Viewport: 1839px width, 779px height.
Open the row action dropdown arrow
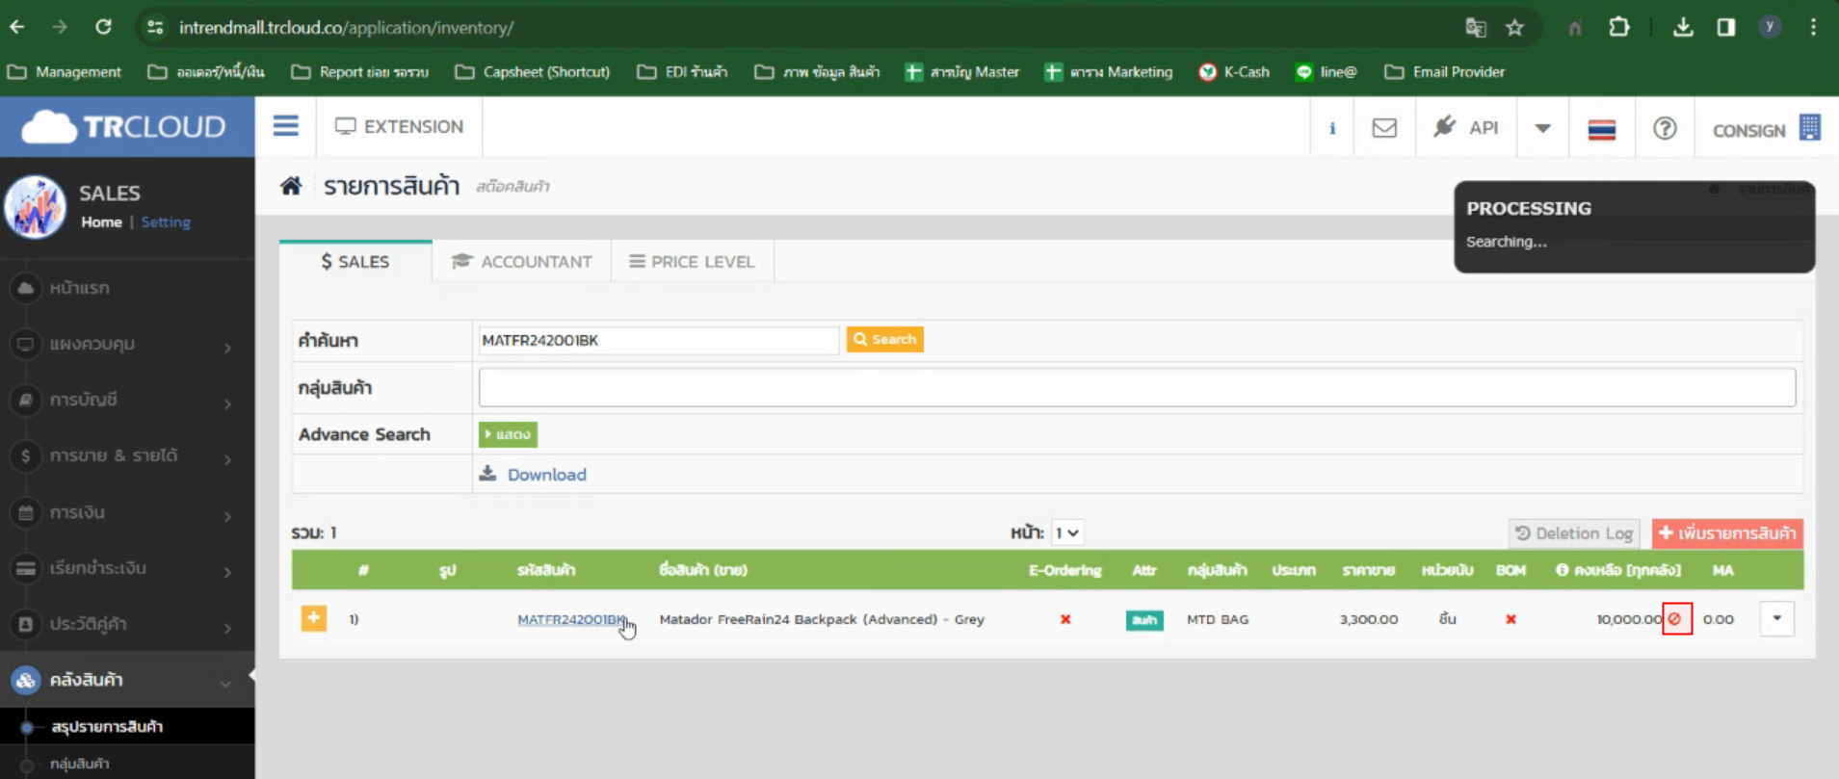tap(1777, 618)
